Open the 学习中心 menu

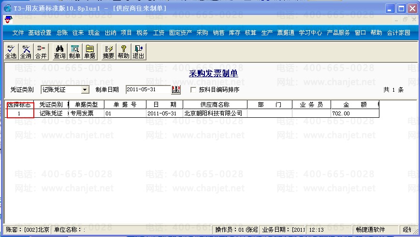click(310, 33)
